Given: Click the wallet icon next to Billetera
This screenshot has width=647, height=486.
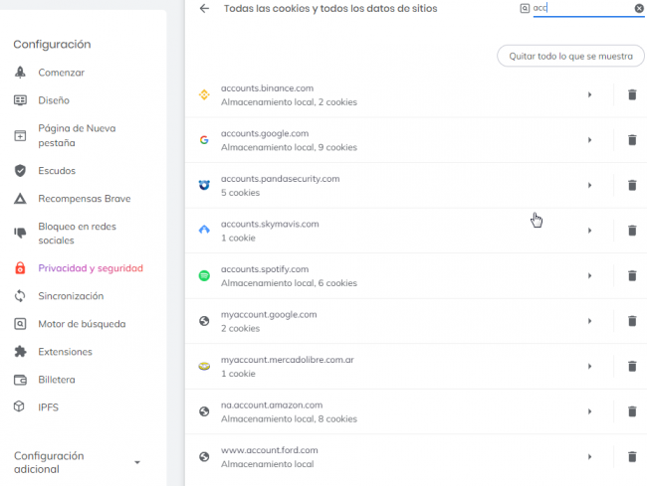Looking at the screenshot, I should coord(20,380).
